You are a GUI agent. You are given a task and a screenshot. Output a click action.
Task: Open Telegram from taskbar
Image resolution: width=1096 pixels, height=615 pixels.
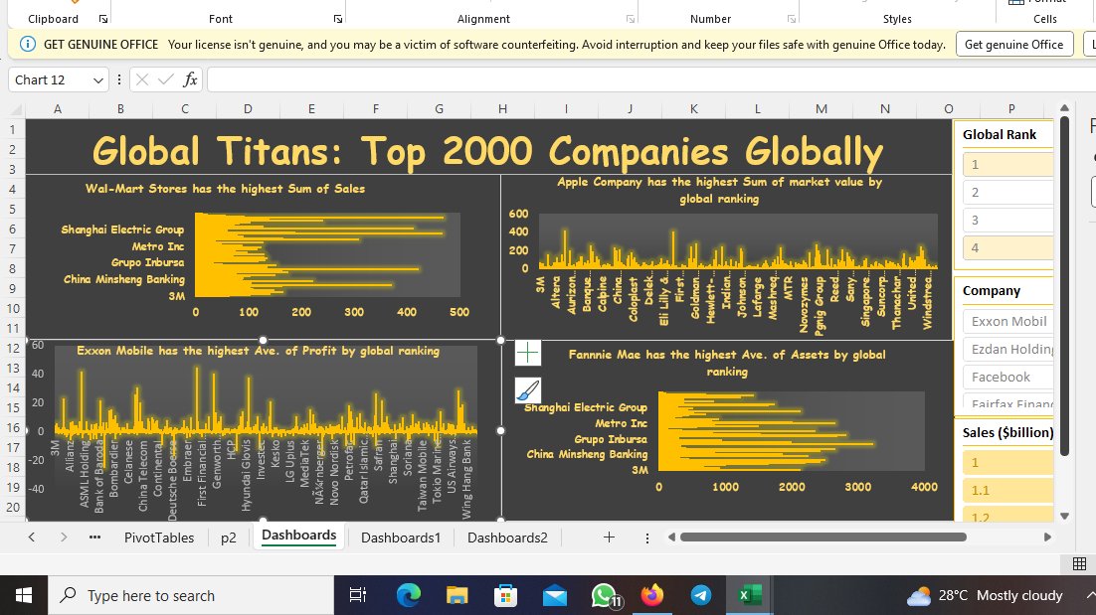pos(701,595)
